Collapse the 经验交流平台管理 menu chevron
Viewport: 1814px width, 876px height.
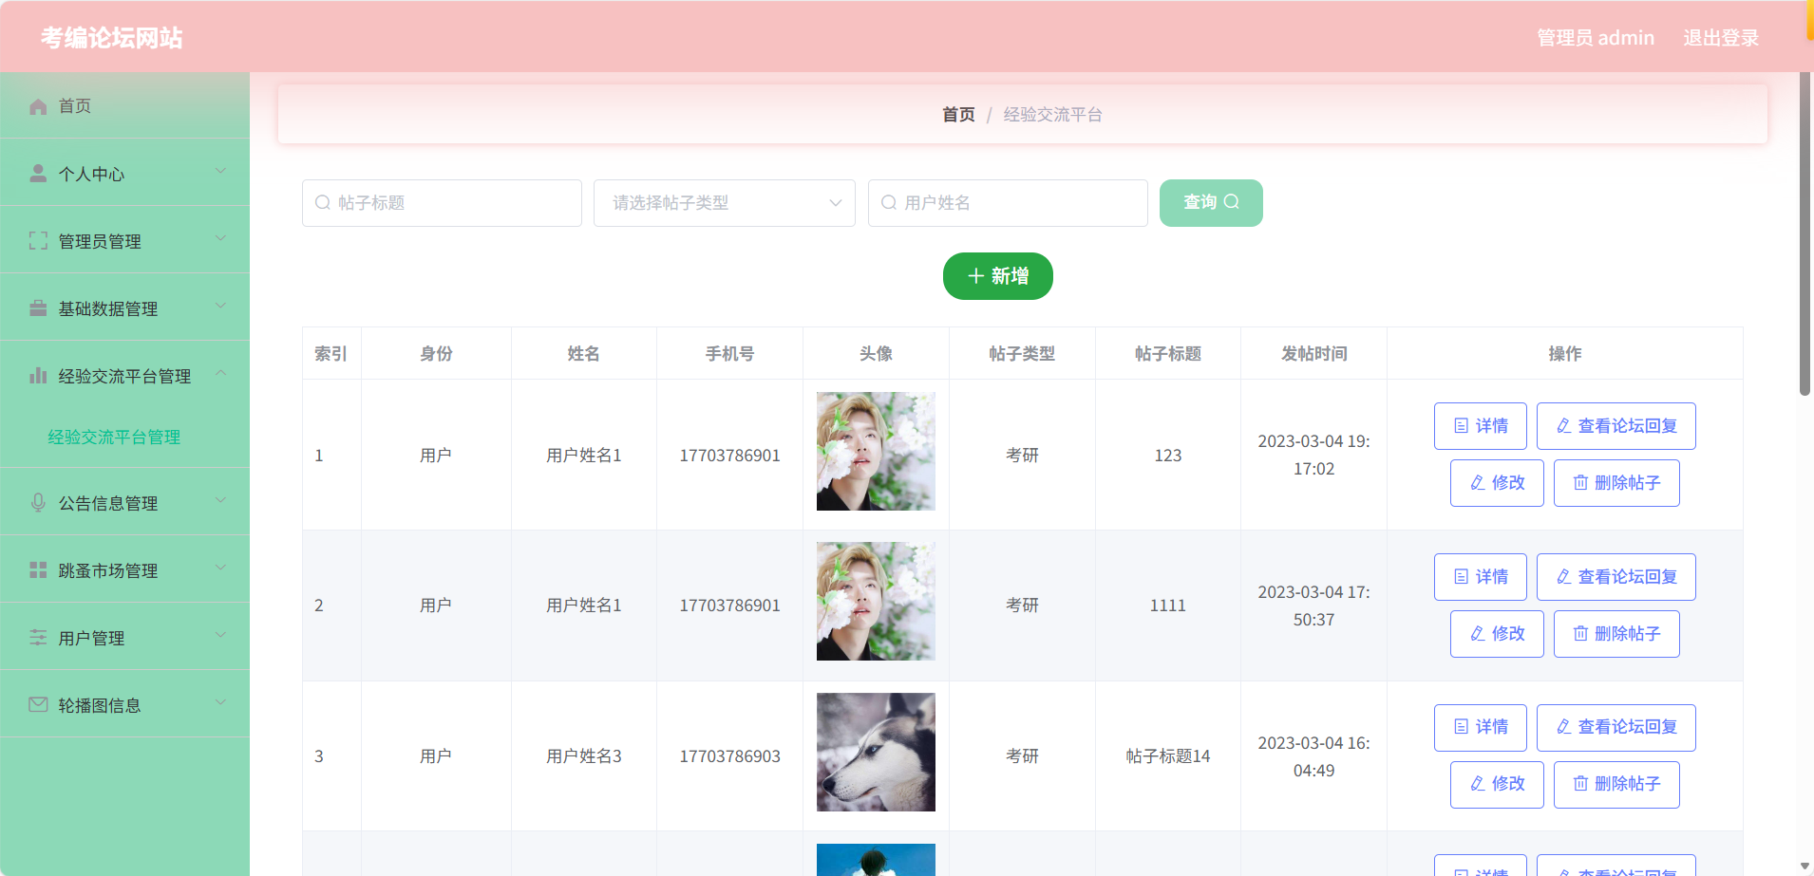220,373
